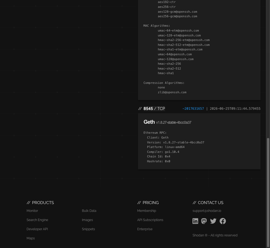This screenshot has height=248, width=270.
Task: Select the aes256-gcm@openssh.com entry
Action: (x=177, y=16)
